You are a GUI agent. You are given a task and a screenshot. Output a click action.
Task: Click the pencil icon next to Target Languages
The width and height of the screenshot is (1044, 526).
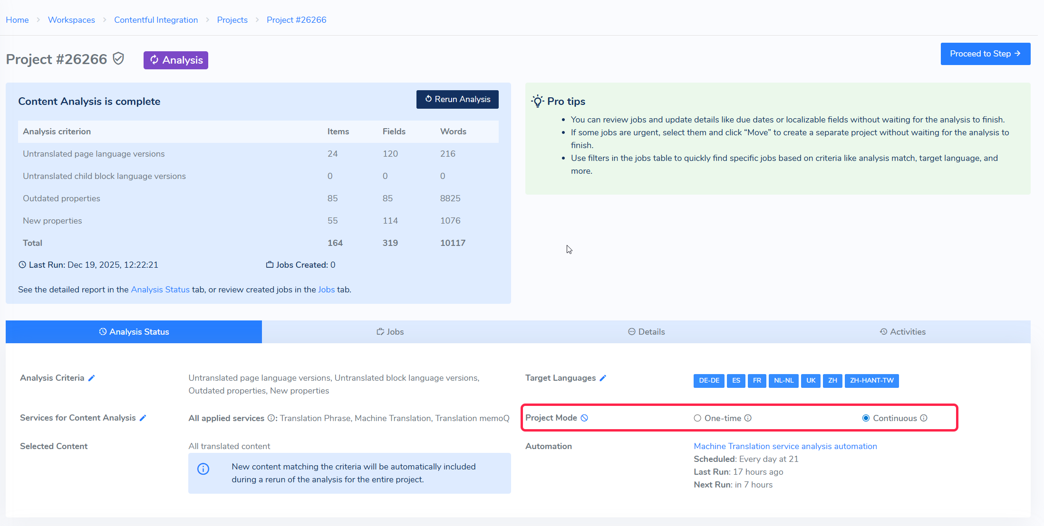[603, 378]
